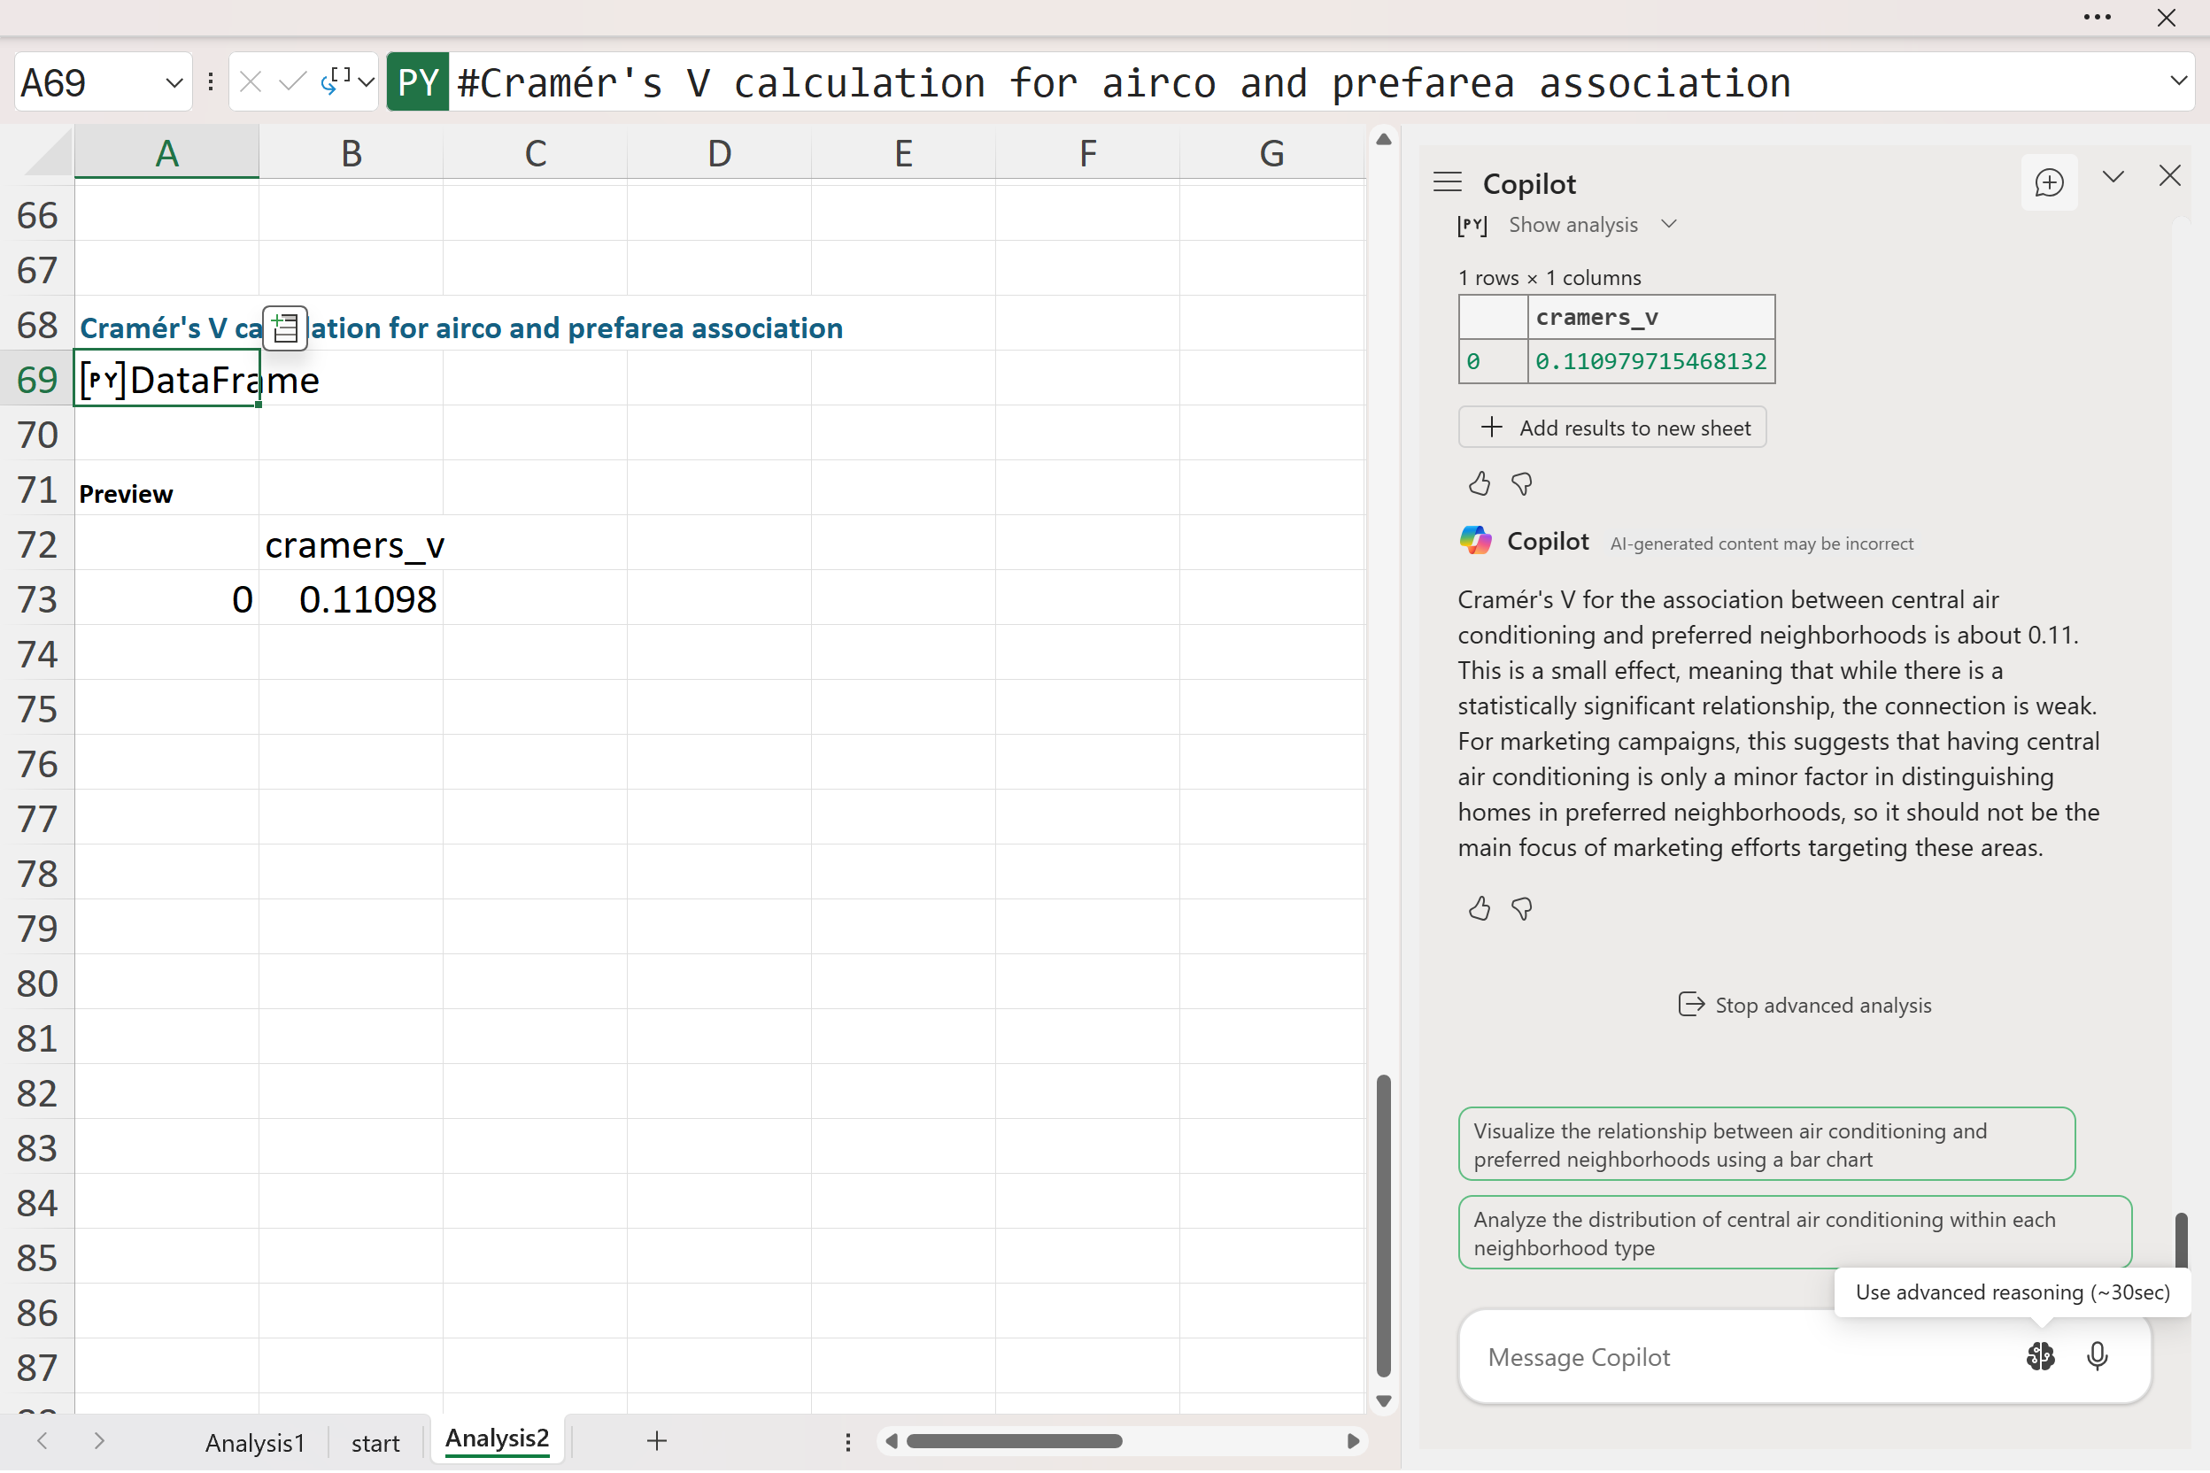The height and width of the screenshot is (1473, 2210).
Task: Click Stop advanced analysis
Action: (x=1804, y=1006)
